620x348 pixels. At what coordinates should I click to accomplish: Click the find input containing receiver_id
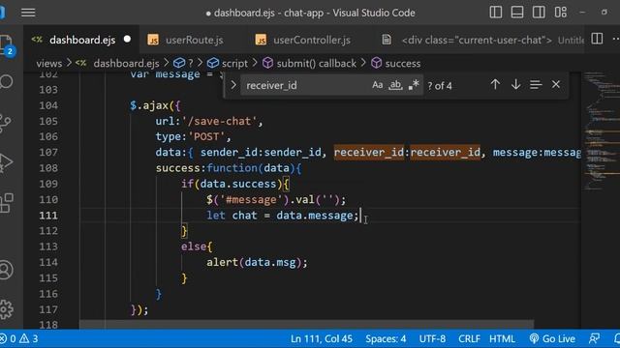pyautogui.click(x=304, y=85)
